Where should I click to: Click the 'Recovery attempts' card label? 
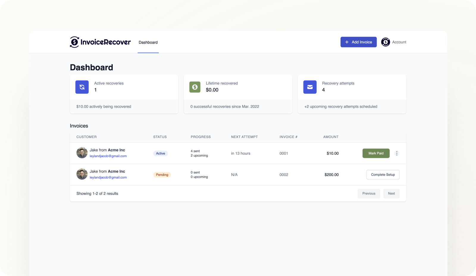coord(338,83)
